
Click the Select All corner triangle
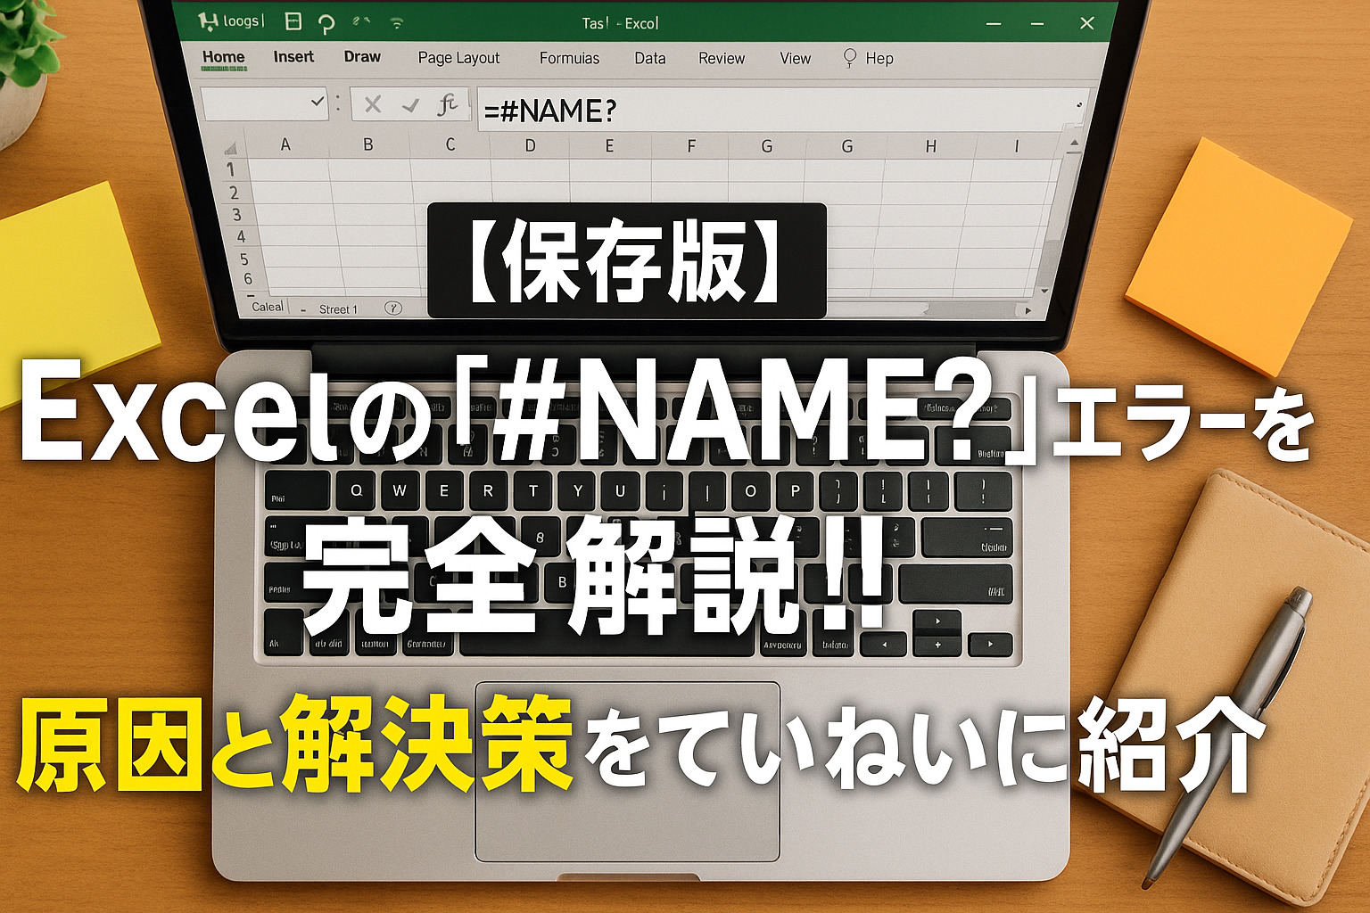(x=231, y=148)
